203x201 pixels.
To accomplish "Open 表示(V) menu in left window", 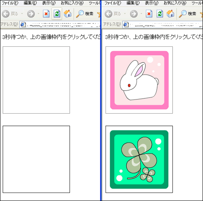I will [49, 3].
